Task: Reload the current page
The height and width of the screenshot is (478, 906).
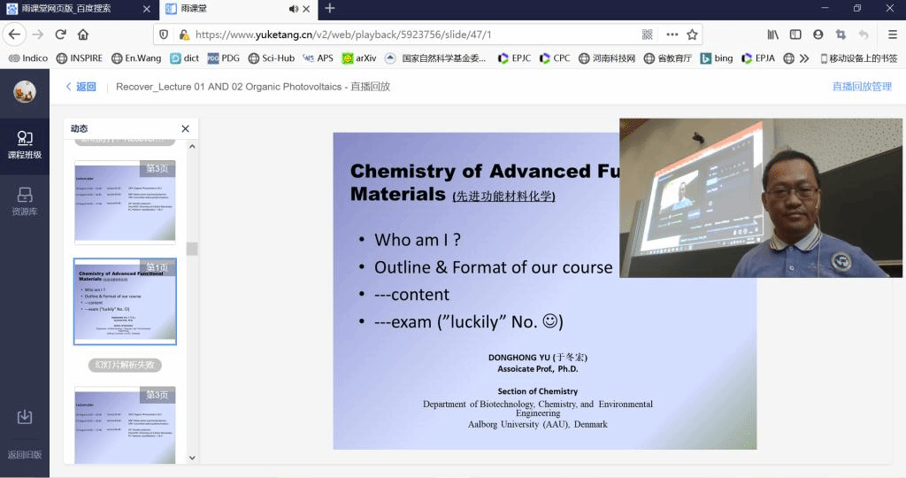Action: click(x=61, y=35)
